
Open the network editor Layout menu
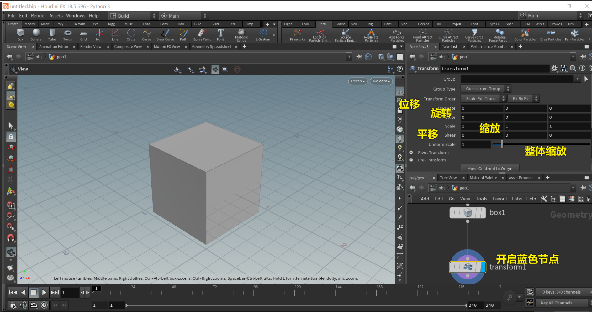point(500,199)
